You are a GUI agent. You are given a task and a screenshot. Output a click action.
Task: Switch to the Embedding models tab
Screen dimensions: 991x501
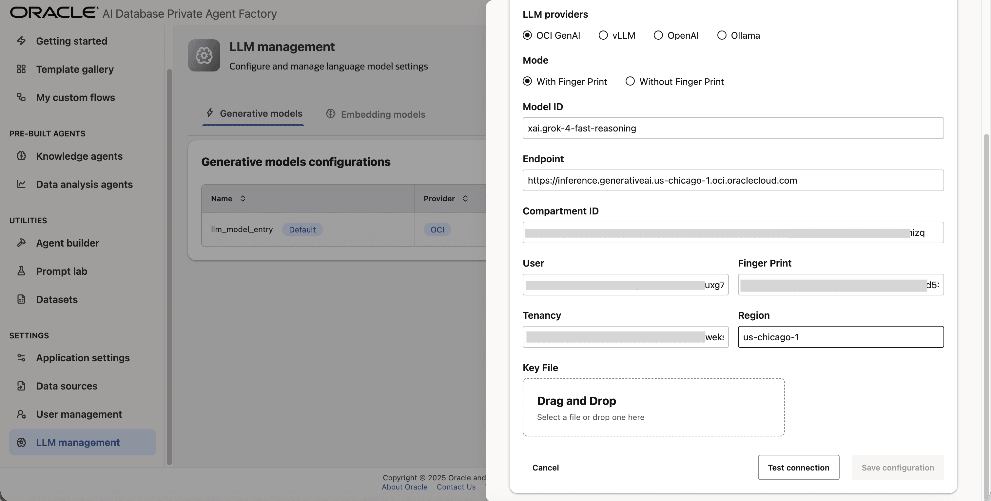(375, 114)
